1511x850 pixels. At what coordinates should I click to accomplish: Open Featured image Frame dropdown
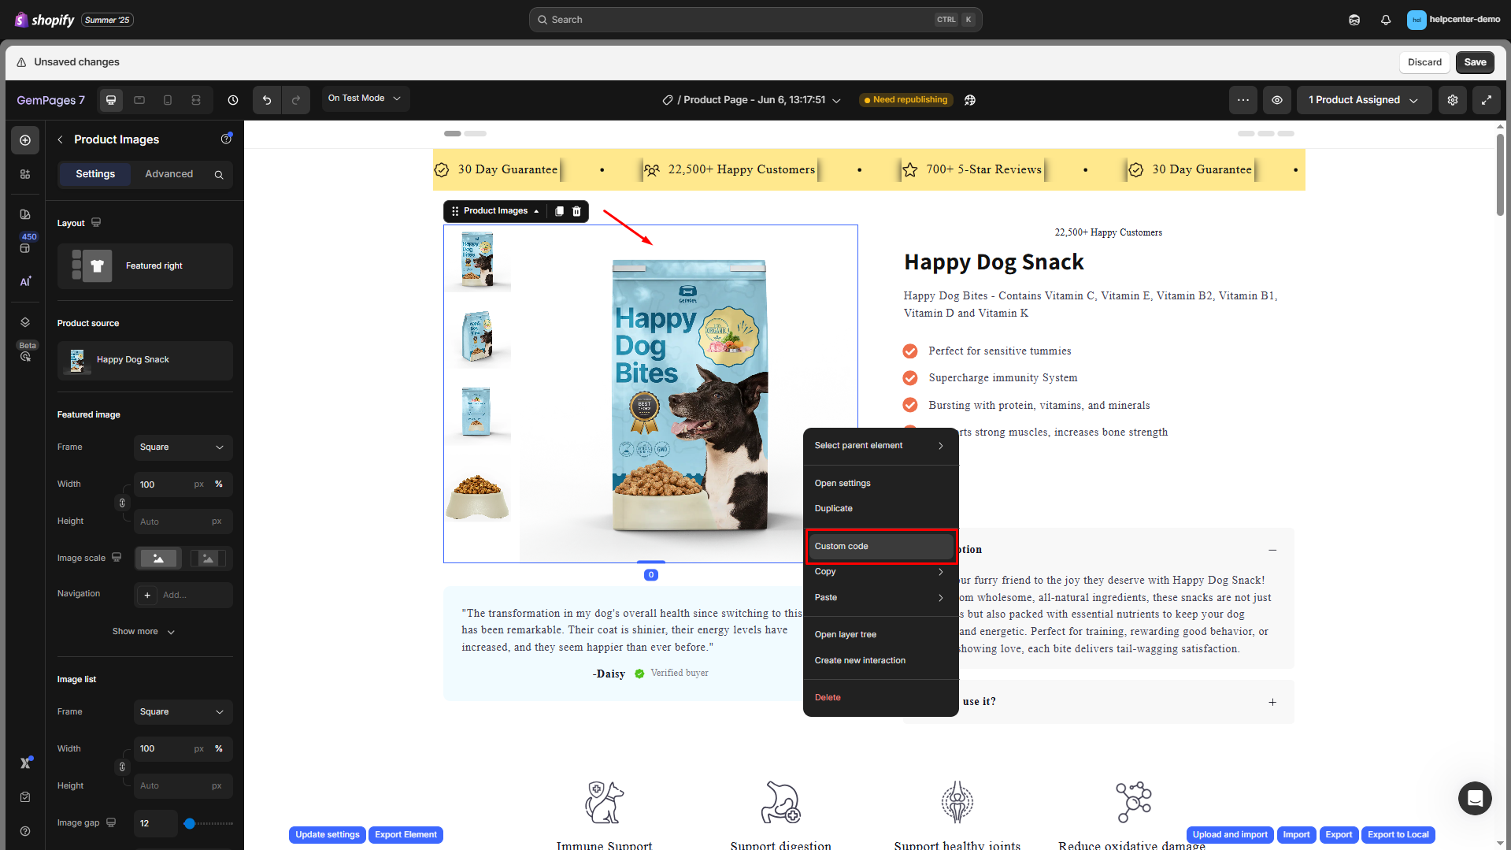(x=182, y=447)
